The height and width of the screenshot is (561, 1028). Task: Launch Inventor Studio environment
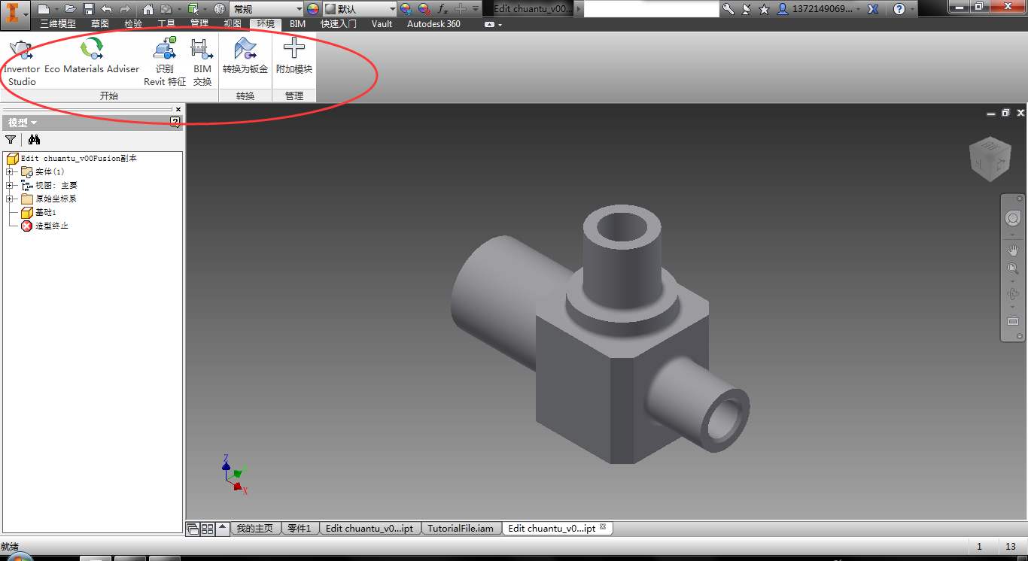point(22,62)
